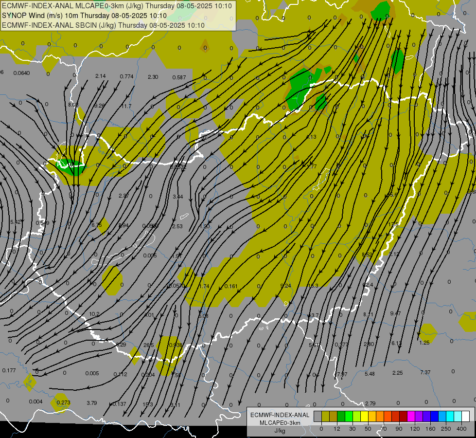Click the map value 7.37

pyautogui.click(x=425, y=372)
